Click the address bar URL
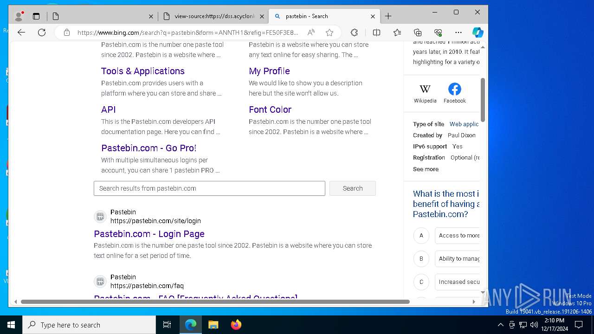The image size is (594, 334). pos(188,32)
